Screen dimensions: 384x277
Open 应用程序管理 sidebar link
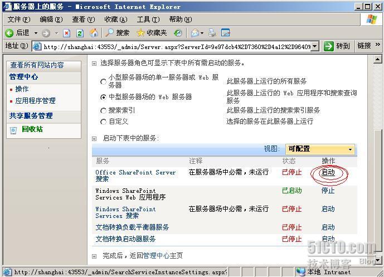35,101
